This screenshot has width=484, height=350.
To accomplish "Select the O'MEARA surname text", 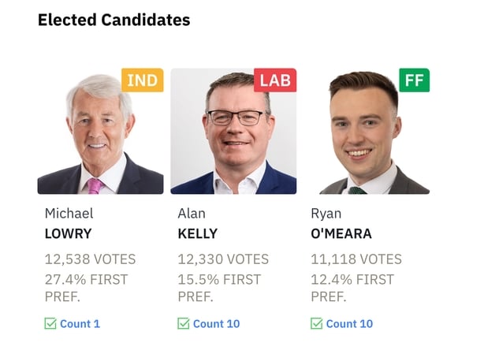I will 341,233.
